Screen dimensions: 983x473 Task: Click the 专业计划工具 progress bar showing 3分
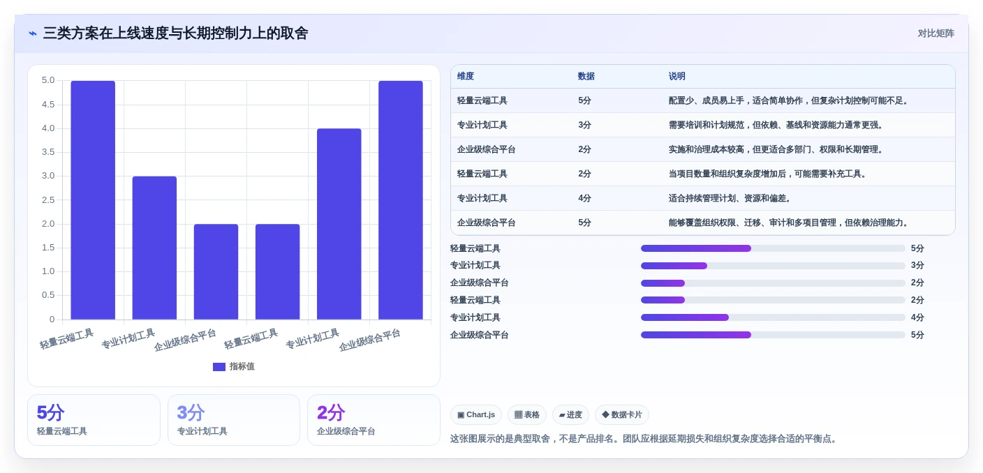(x=773, y=266)
